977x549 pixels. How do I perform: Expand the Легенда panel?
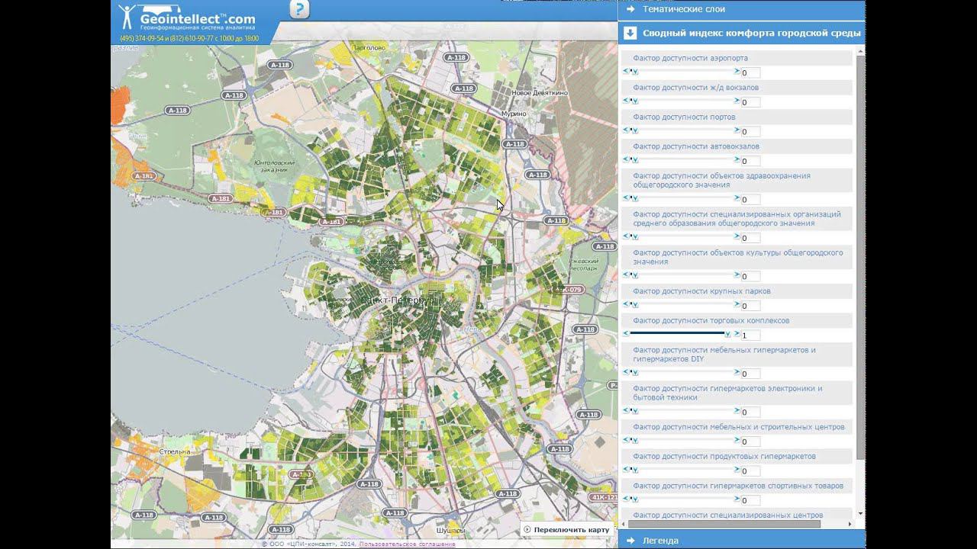pos(741,541)
